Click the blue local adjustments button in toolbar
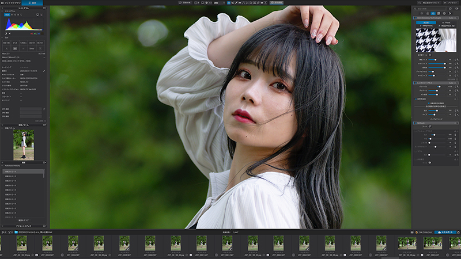The width and height of the screenshot is (461, 259). coord(277,3)
